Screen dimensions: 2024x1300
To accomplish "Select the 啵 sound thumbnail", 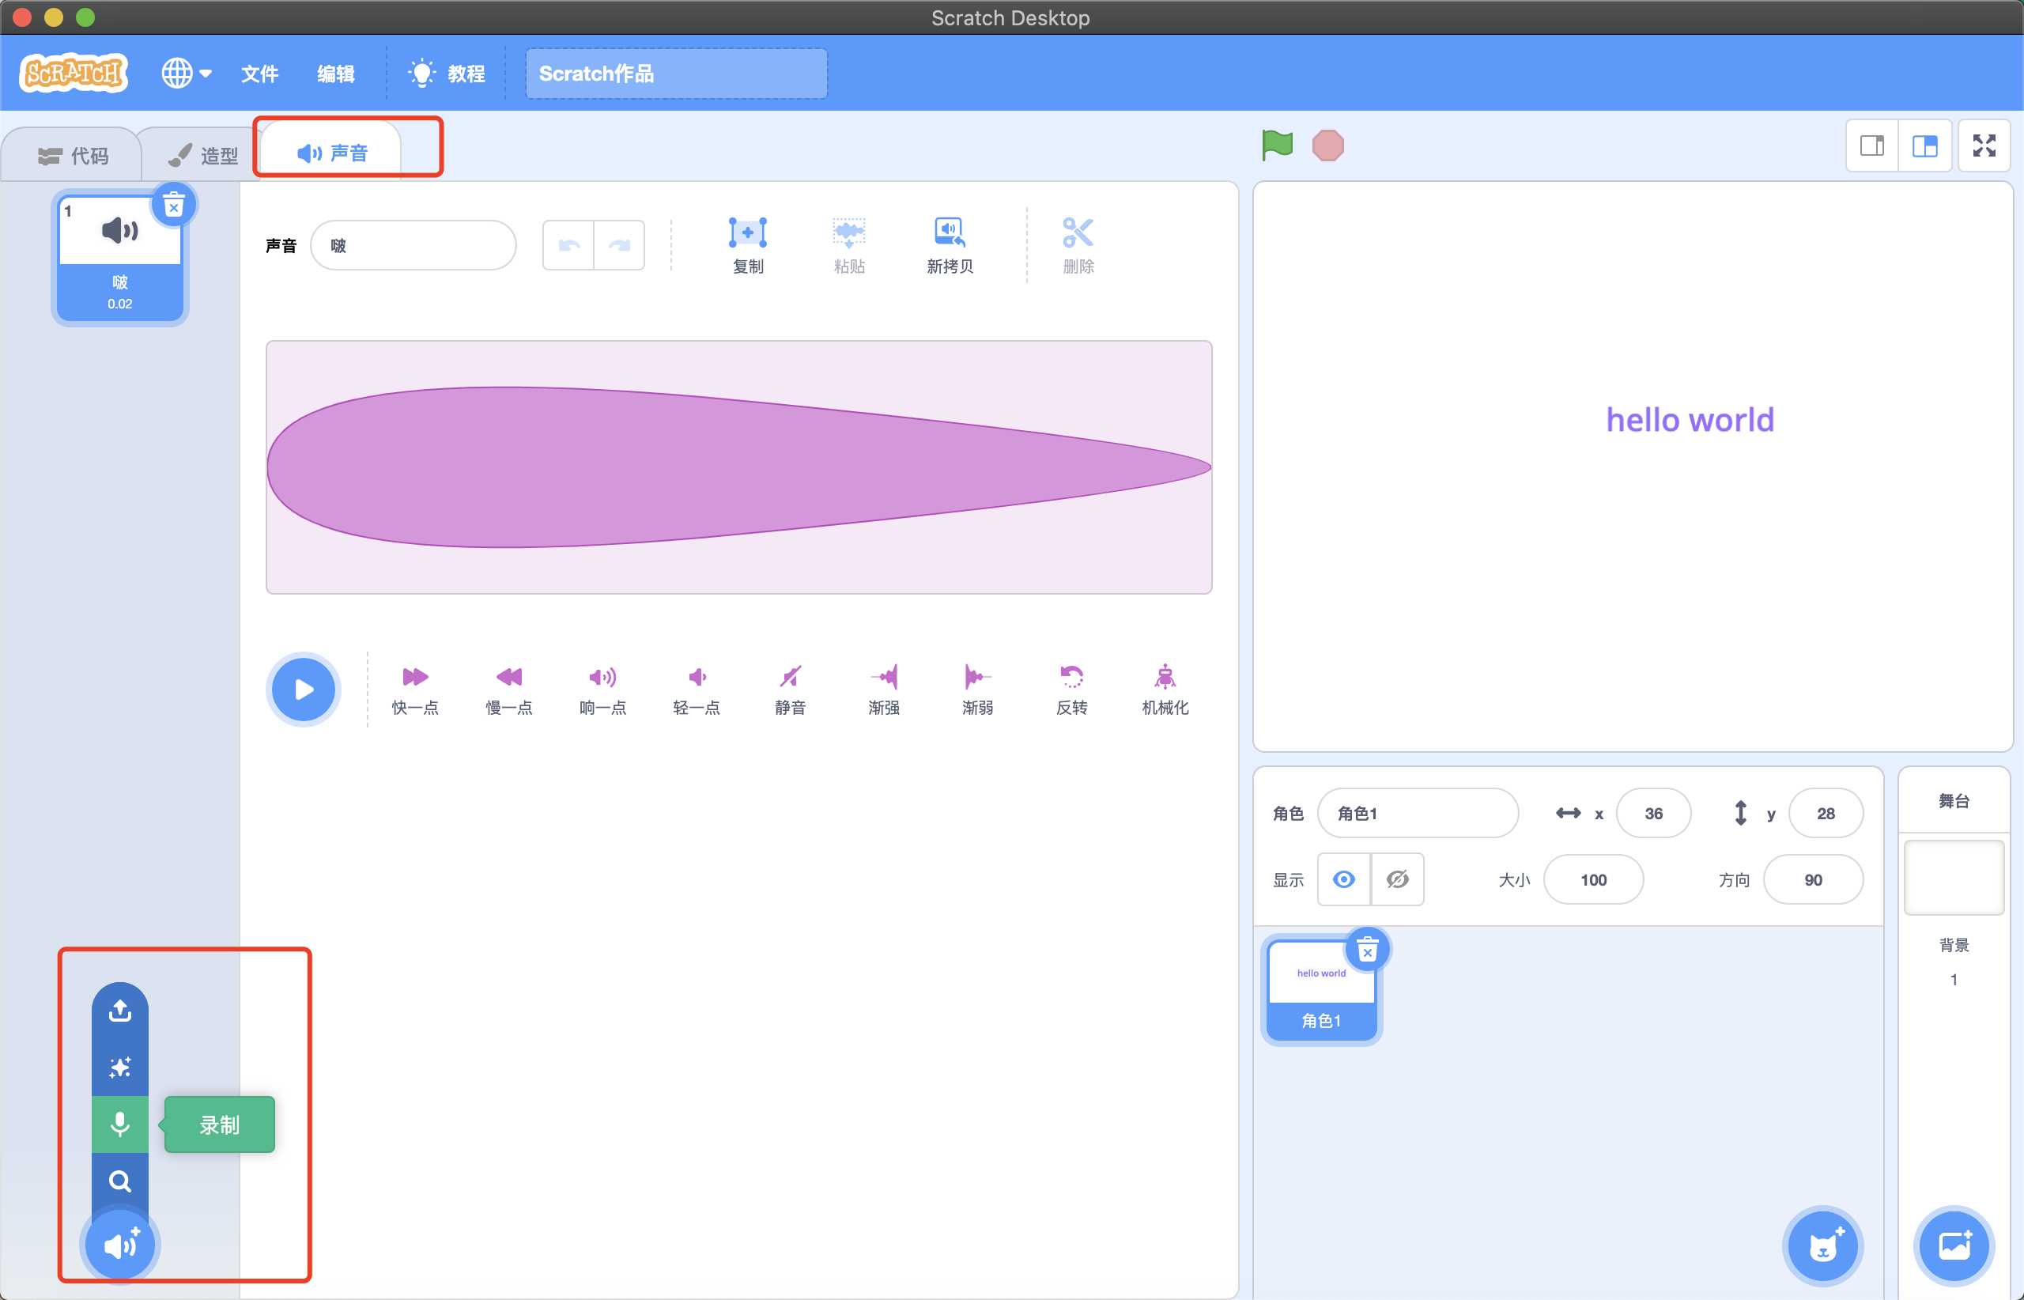I will [x=120, y=259].
